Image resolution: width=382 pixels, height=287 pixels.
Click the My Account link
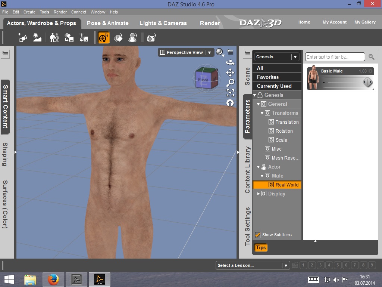point(335,22)
